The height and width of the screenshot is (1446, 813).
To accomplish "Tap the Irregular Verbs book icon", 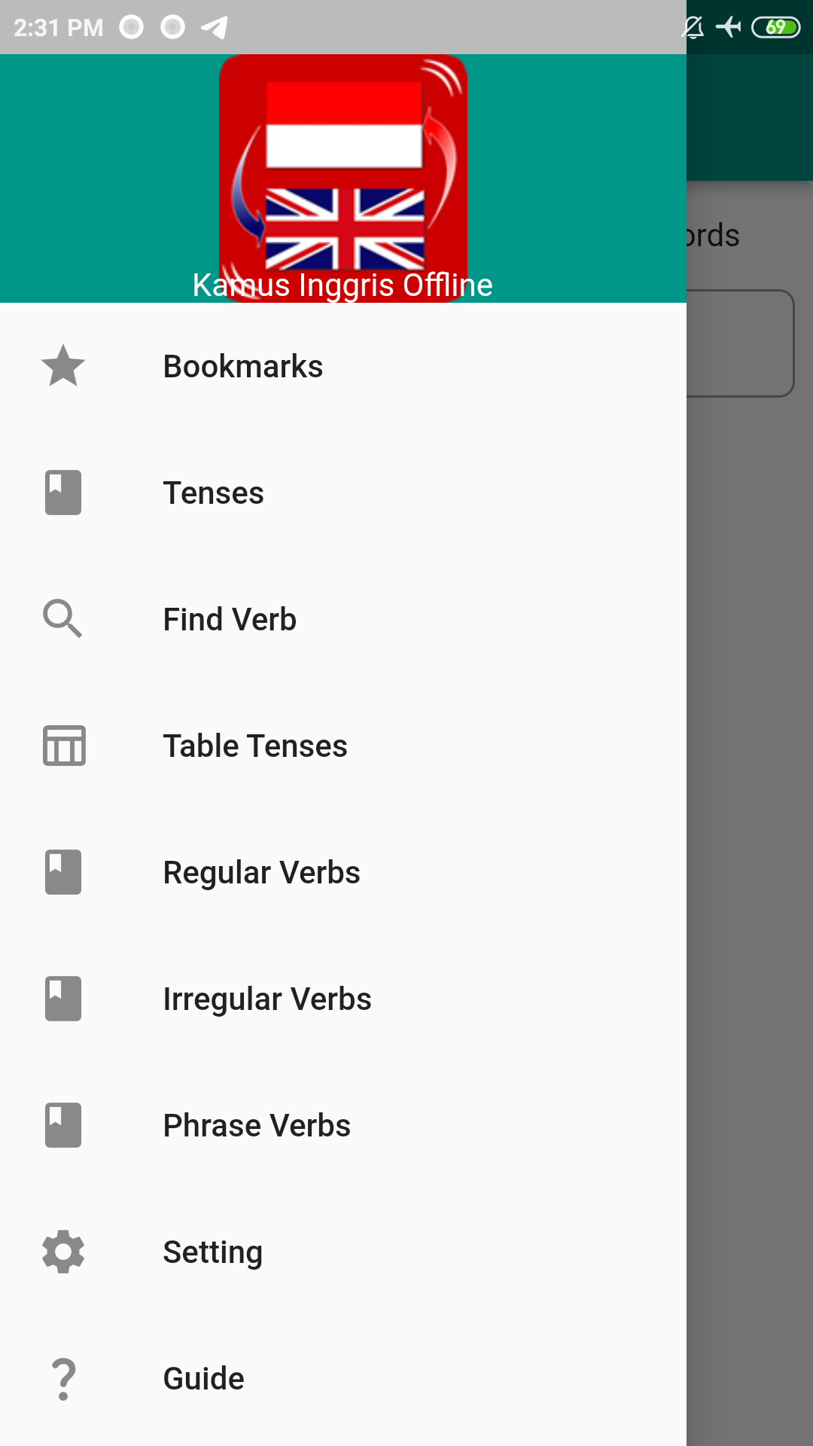I will pos(63,999).
